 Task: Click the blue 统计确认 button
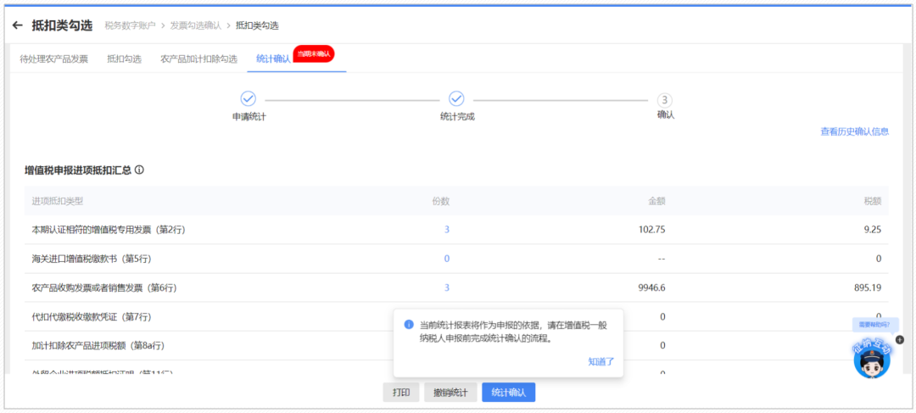click(508, 393)
